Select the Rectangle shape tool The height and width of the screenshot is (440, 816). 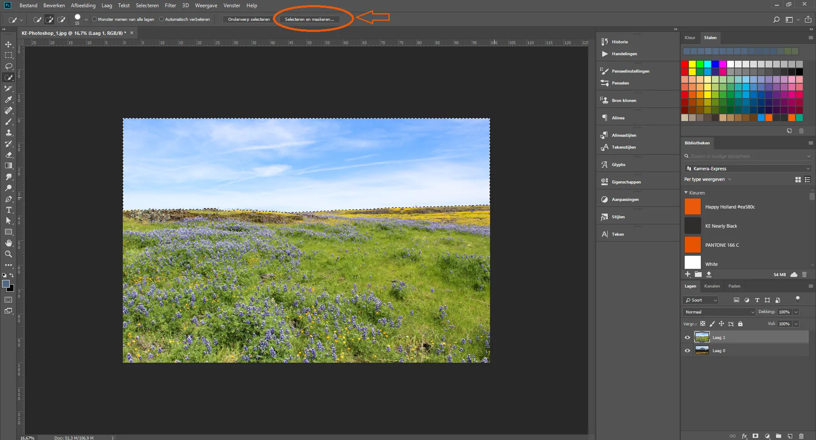(x=8, y=232)
